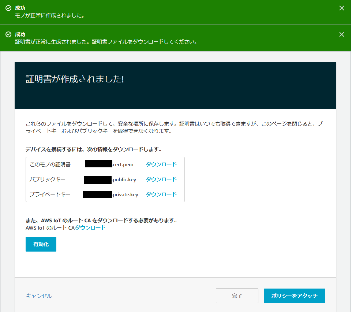
Task: Dismiss the 'モノが正常に作成されました' success banner
Action: coord(341,8)
